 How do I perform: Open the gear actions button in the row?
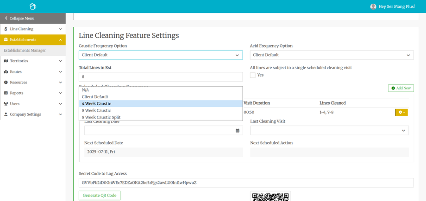[x=401, y=112]
